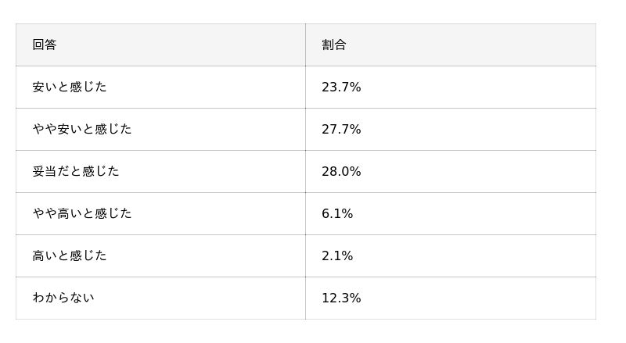The image size is (626, 343).
Task: Click the 割合 column header
Action: click(x=334, y=45)
